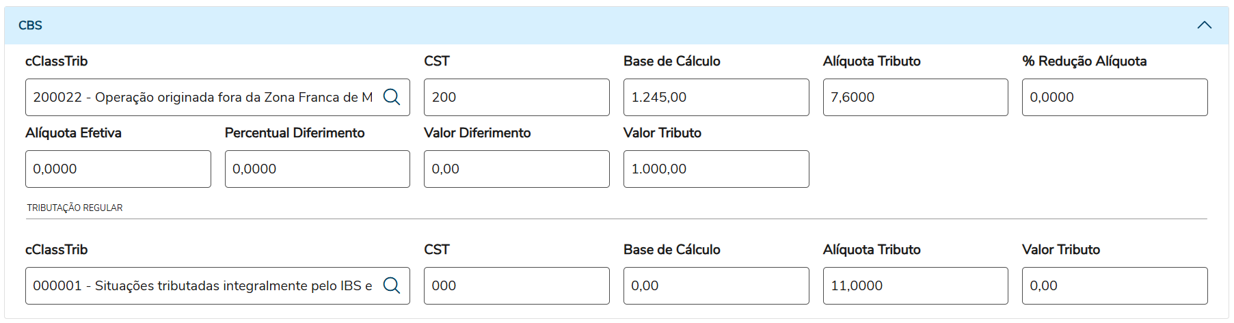Select regular taxation Base de Cálculo field
Viewport: 1234px width, 323px height.
[716, 285]
